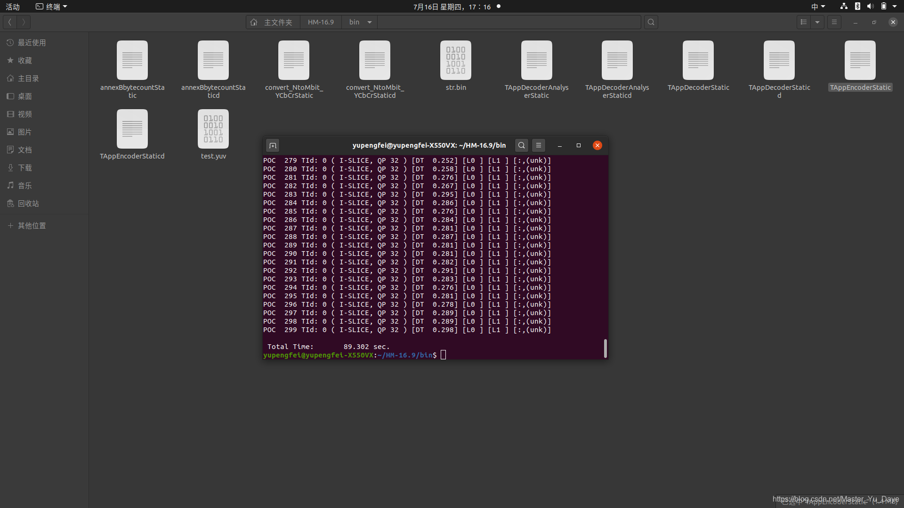Click the POC 299 output line
Screen dimensions: 904x508
point(407,330)
